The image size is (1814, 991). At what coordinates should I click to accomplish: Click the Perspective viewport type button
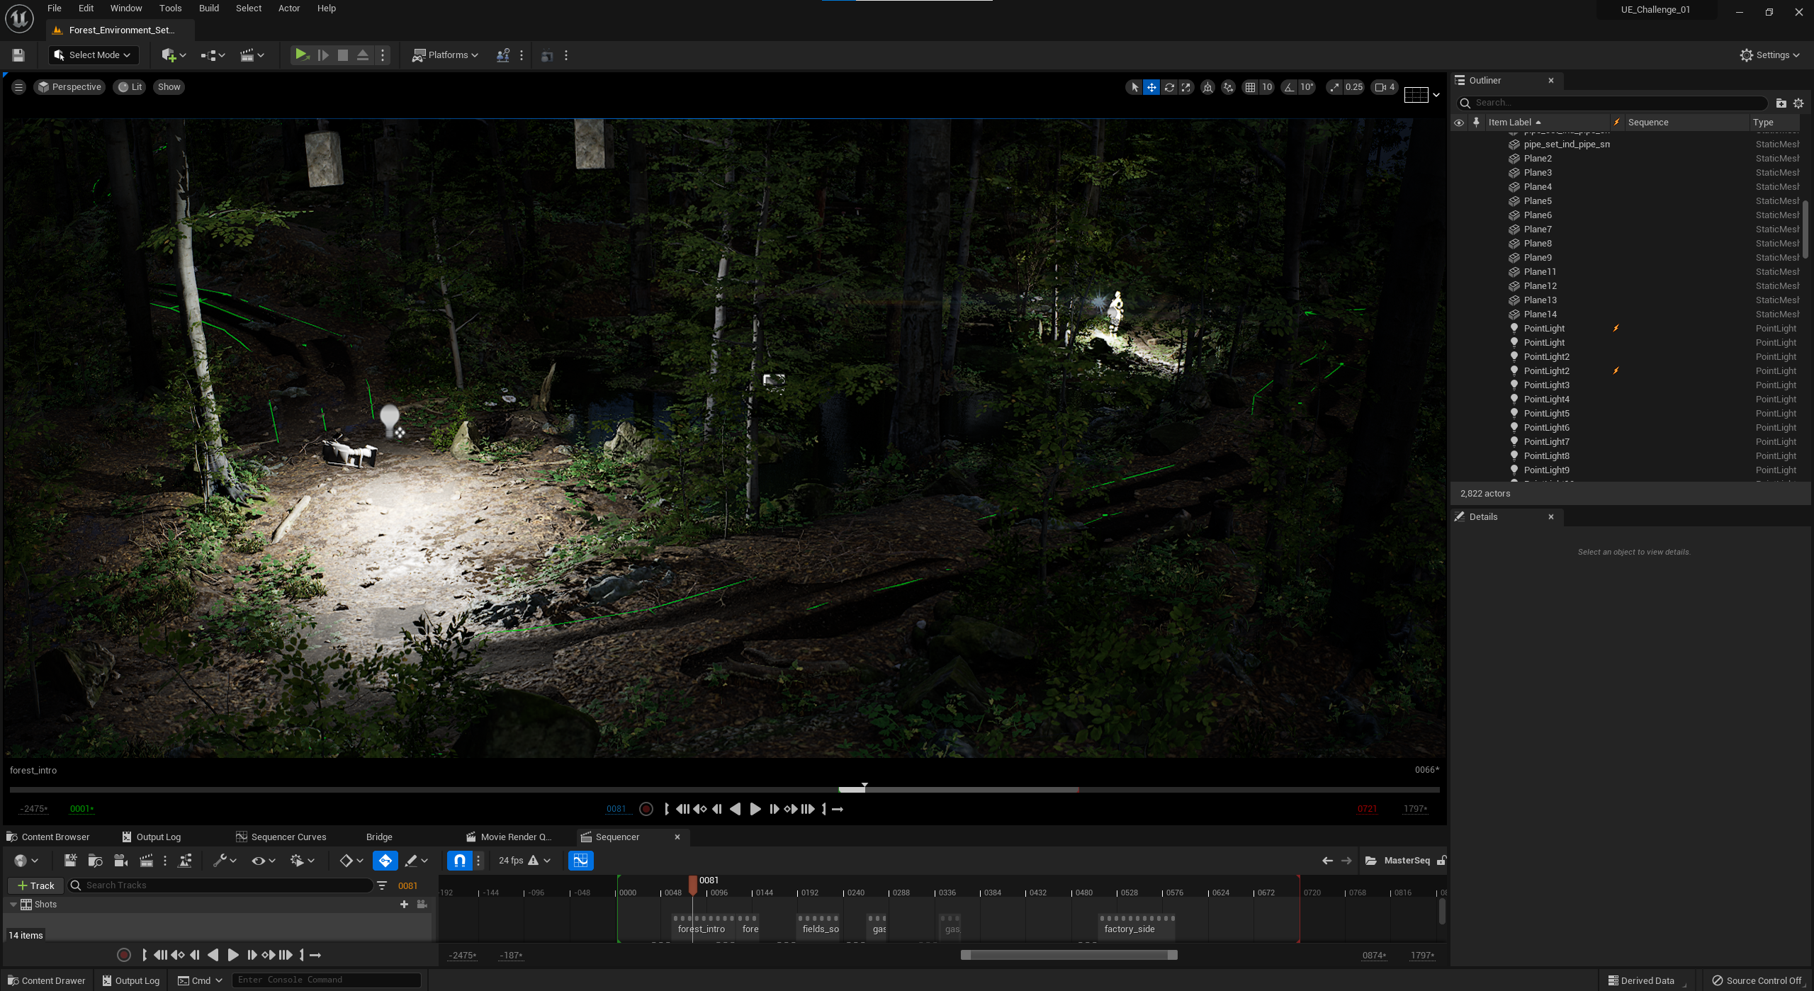69,87
